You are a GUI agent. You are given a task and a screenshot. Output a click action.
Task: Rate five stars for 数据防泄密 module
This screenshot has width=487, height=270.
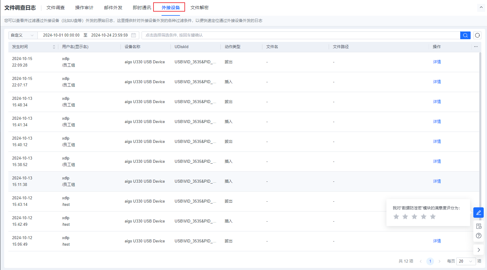point(433,217)
